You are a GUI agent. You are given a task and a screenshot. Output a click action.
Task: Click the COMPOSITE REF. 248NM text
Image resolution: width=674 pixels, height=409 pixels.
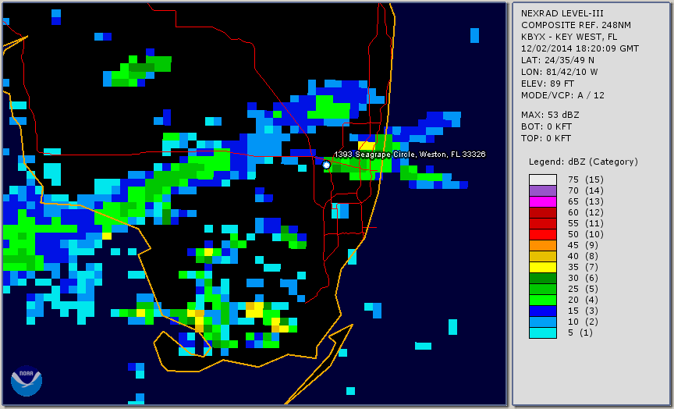tap(576, 25)
